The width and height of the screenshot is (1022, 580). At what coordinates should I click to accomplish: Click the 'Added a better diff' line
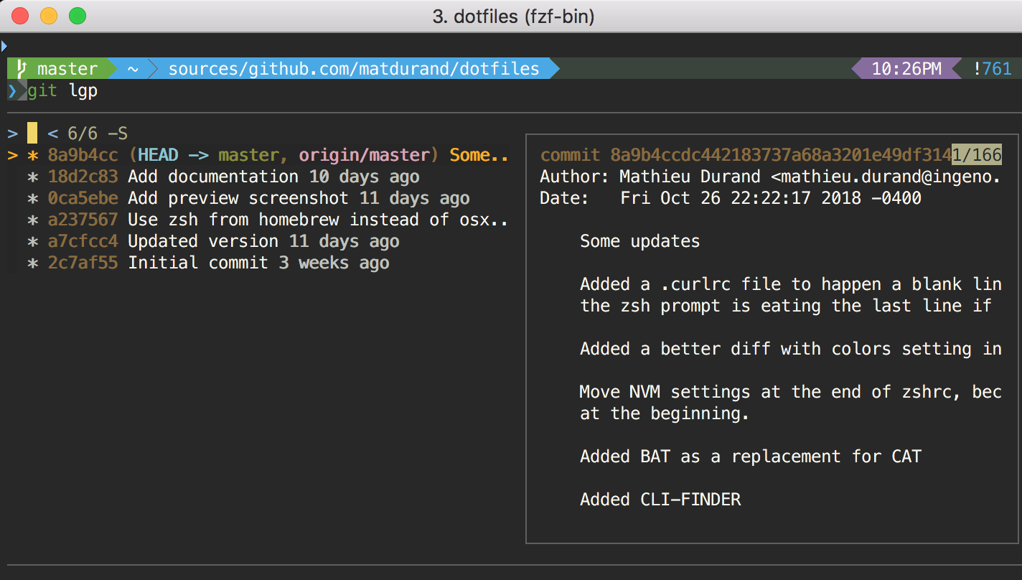click(x=791, y=349)
